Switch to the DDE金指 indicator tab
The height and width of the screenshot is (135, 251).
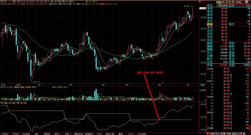26,134
